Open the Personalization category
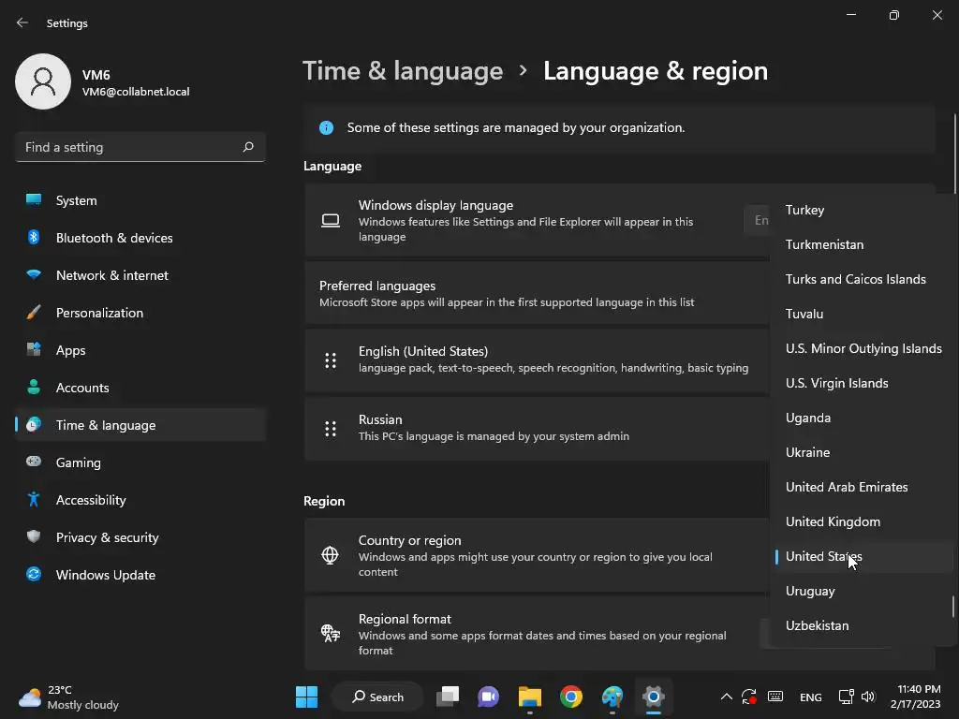Image resolution: width=959 pixels, height=719 pixels. click(x=140, y=313)
